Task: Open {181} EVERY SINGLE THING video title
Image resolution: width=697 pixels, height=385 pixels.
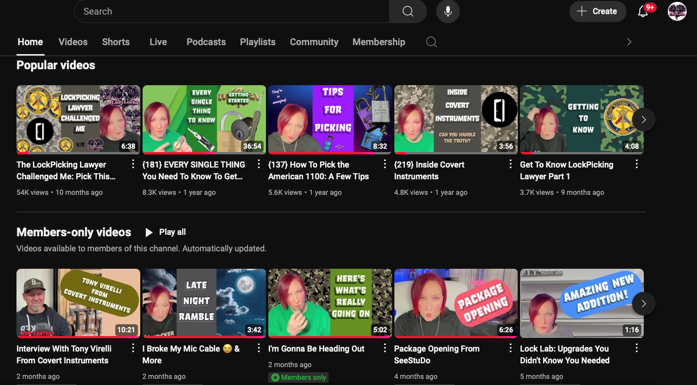Action: tap(194, 170)
